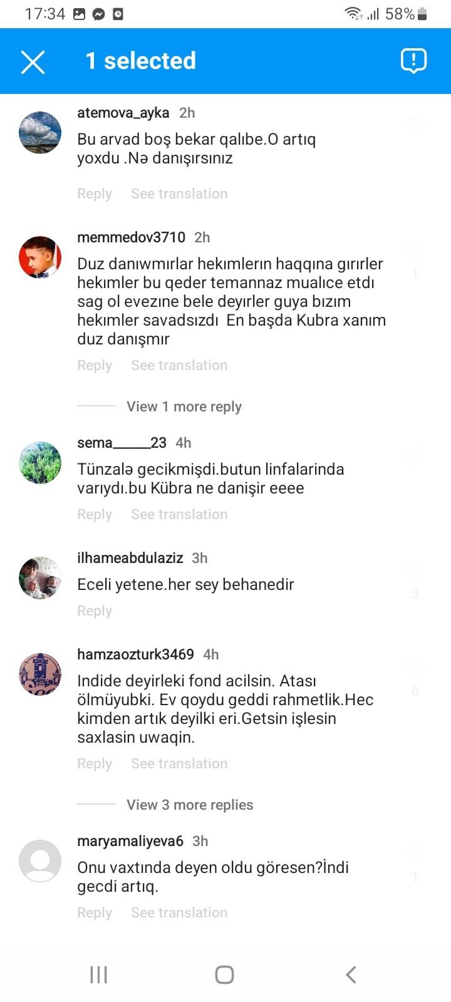
Task: Tap the Android recent apps icon
Action: click(x=99, y=974)
